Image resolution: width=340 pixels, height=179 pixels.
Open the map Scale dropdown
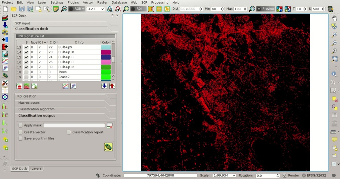224,175
